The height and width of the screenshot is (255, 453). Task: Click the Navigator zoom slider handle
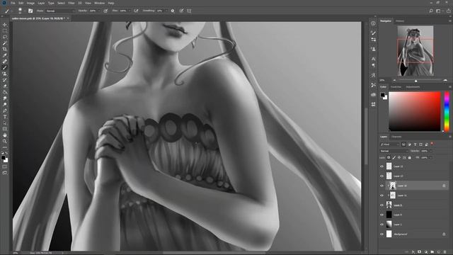(x=415, y=81)
